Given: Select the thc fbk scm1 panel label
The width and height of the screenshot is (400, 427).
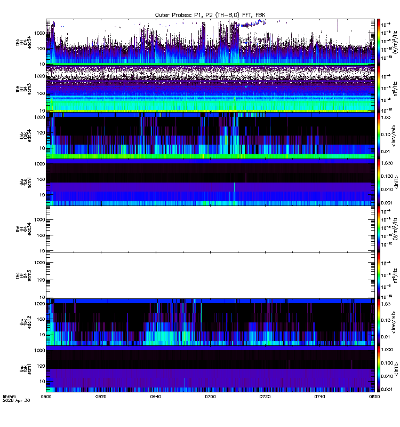Looking at the screenshot, I should [x=25, y=369].
